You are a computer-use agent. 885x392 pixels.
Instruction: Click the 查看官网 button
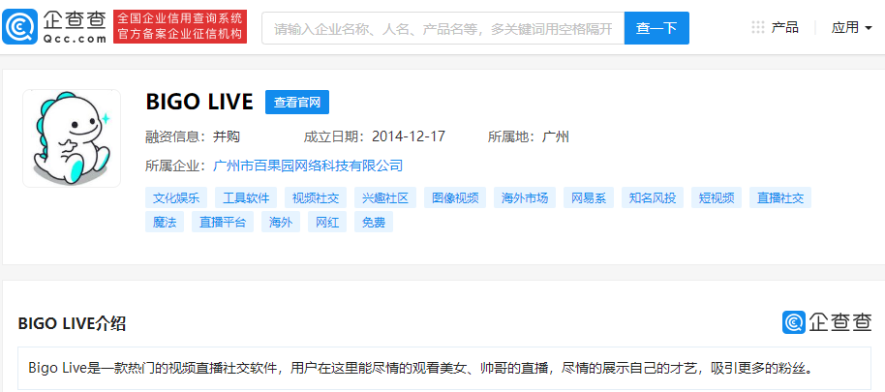click(x=297, y=102)
